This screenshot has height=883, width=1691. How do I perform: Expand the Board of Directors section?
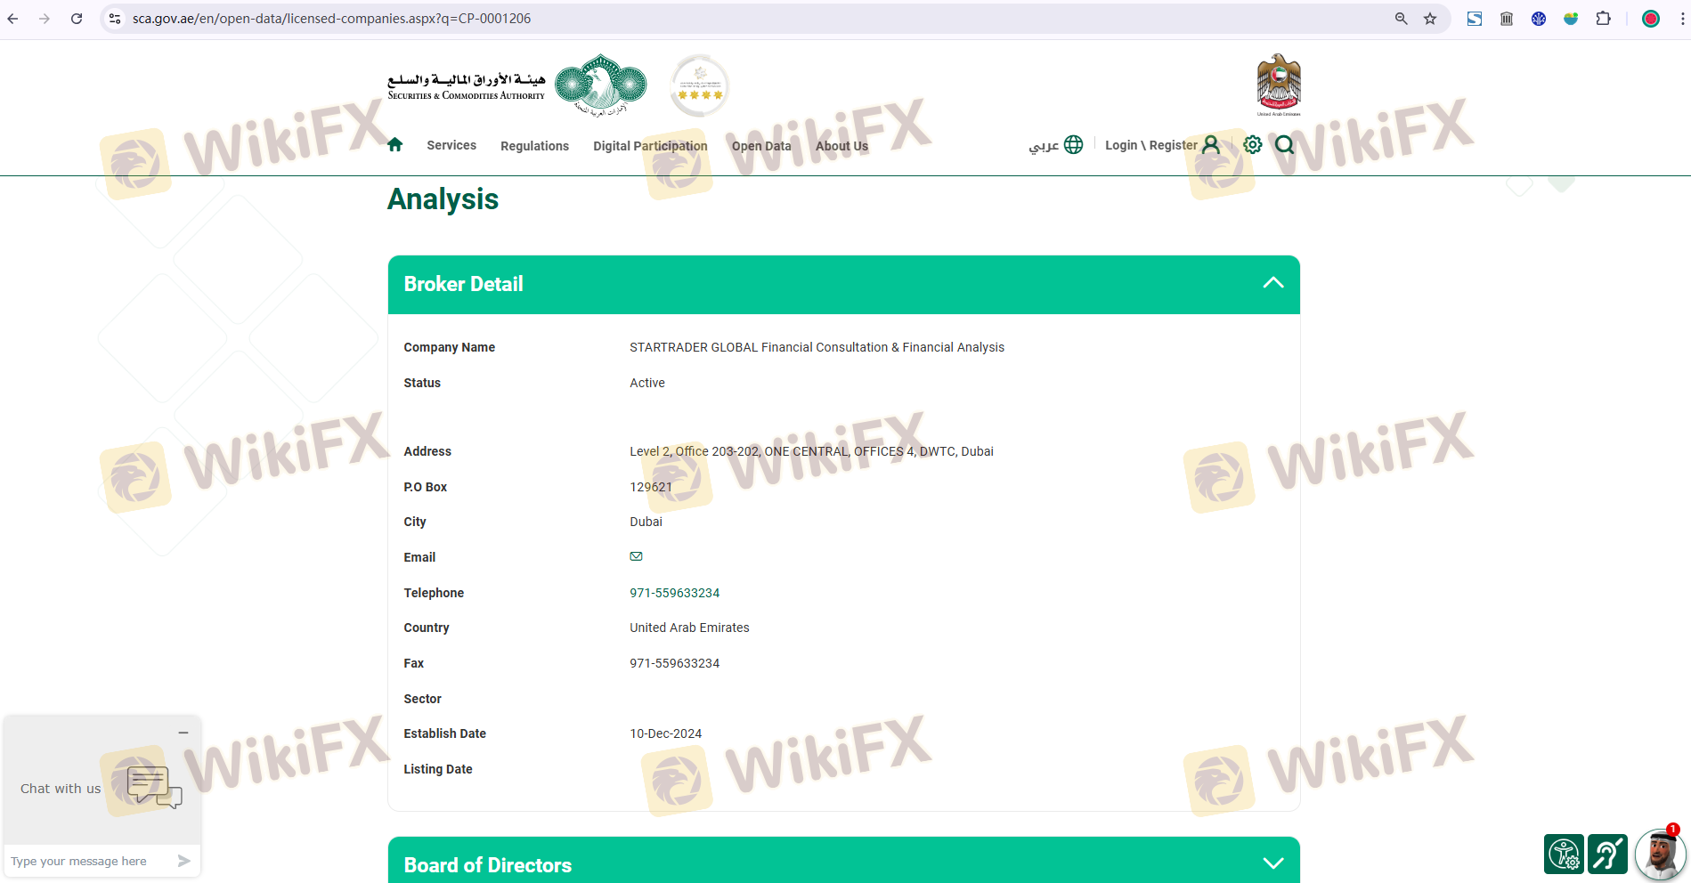click(1272, 863)
